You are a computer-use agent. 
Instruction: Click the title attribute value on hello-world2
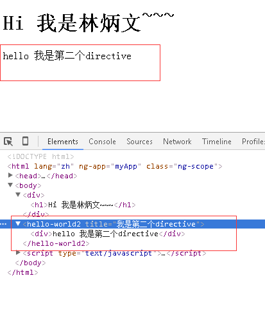pos(156,224)
